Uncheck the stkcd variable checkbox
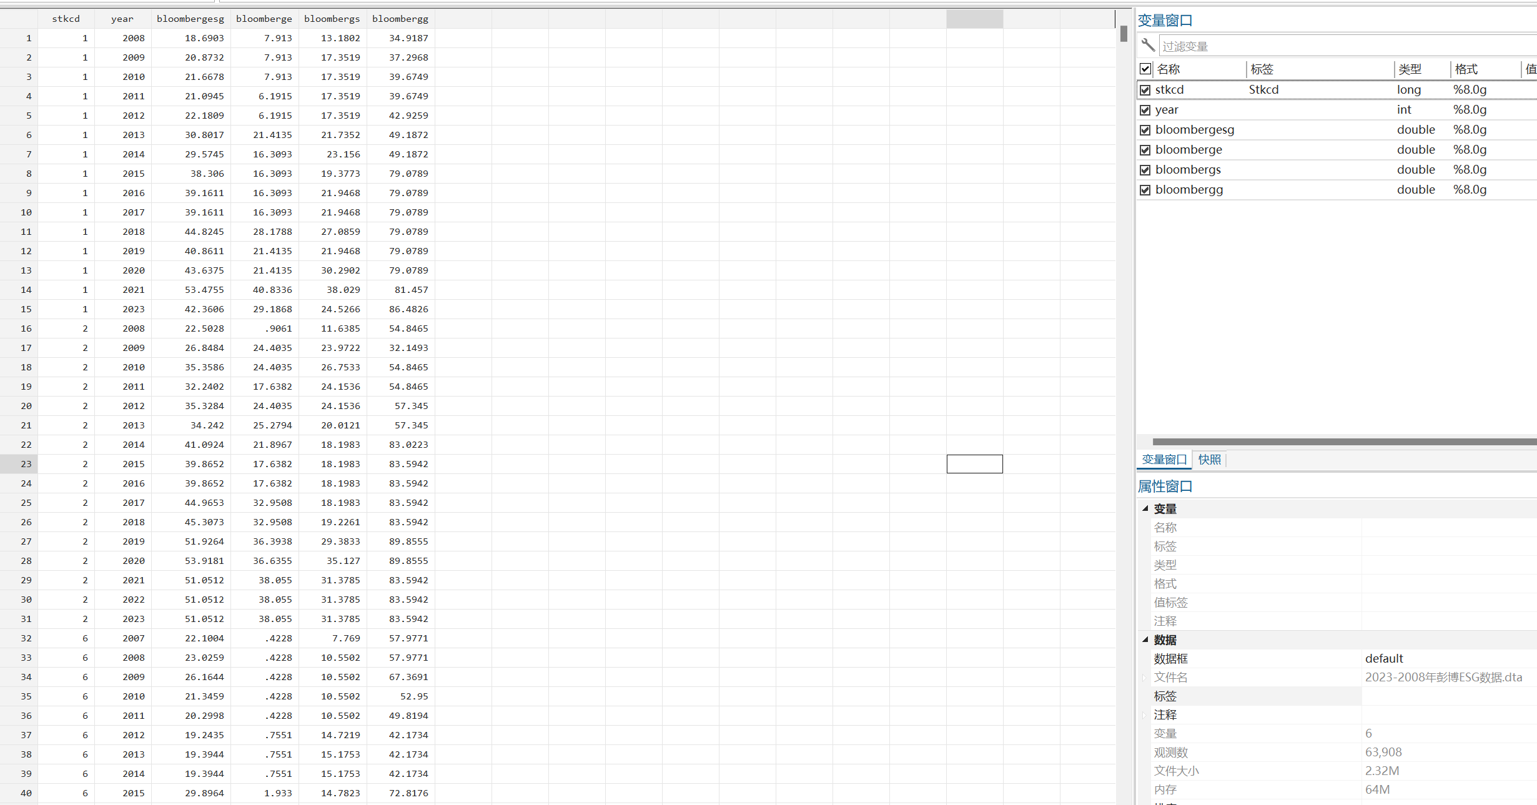1537x805 pixels. tap(1145, 90)
